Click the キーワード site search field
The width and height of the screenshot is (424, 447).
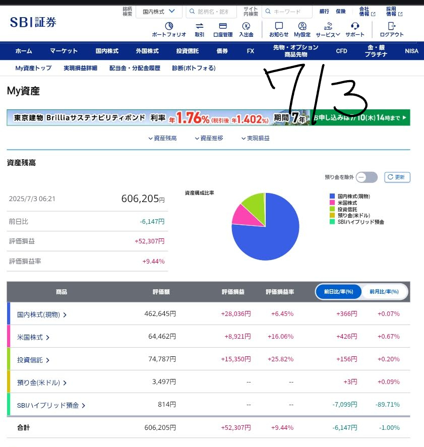287,12
